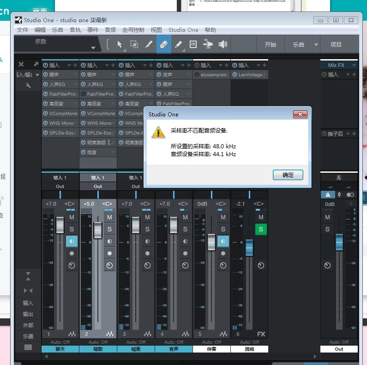
Task: Toggle power of elysiampress insert
Action: 197,75
